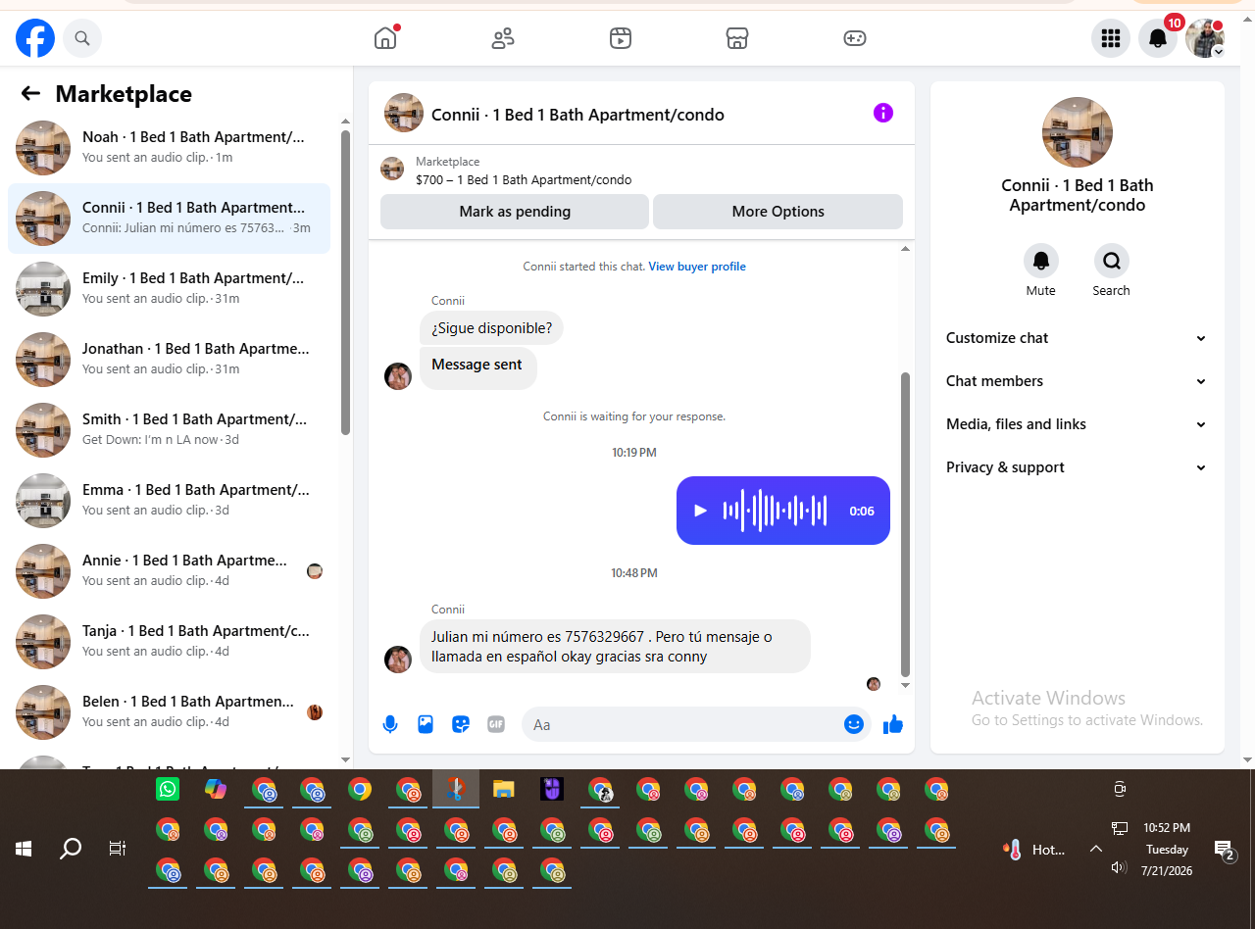Open Belen's apartment conversation
The width and height of the screenshot is (1255, 929).
(170, 712)
